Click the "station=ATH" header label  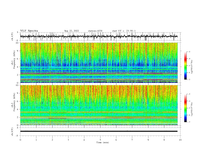tap(95, 31)
